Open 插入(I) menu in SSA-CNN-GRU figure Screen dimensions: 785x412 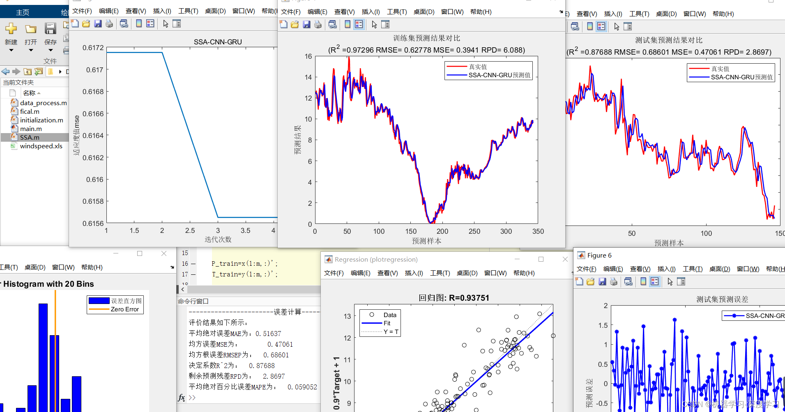pyautogui.click(x=162, y=11)
